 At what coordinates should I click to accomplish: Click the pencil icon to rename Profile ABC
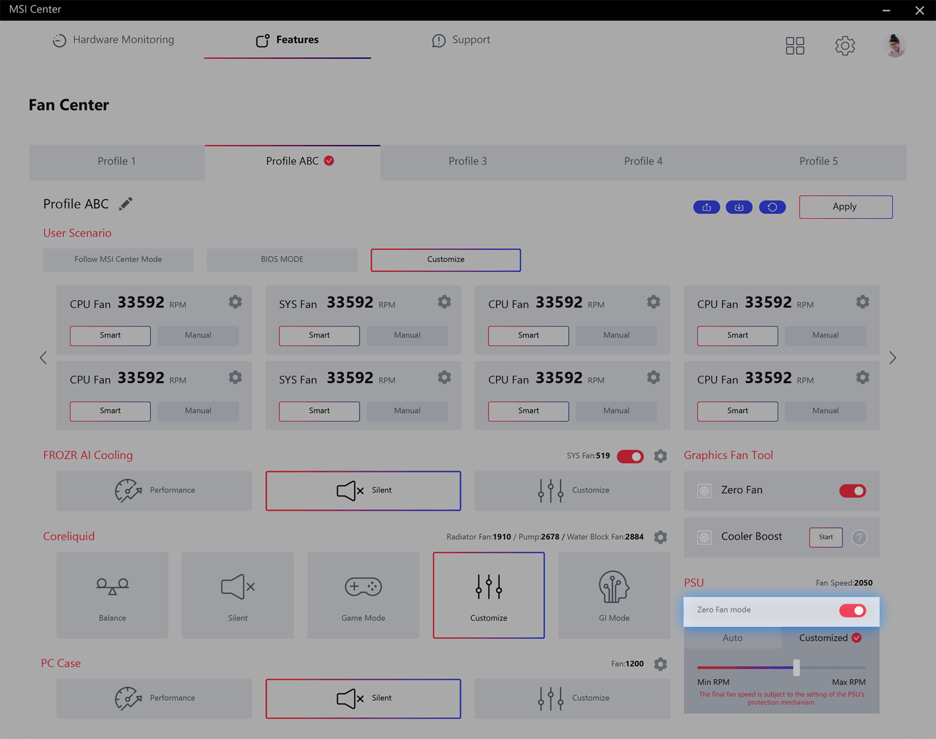125,204
